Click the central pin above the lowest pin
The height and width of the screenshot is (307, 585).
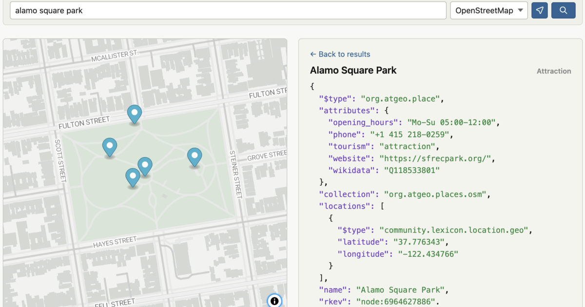click(145, 166)
